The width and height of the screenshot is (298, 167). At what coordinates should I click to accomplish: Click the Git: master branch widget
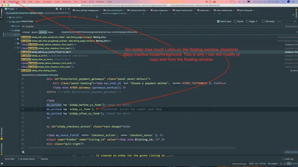click(273, 164)
